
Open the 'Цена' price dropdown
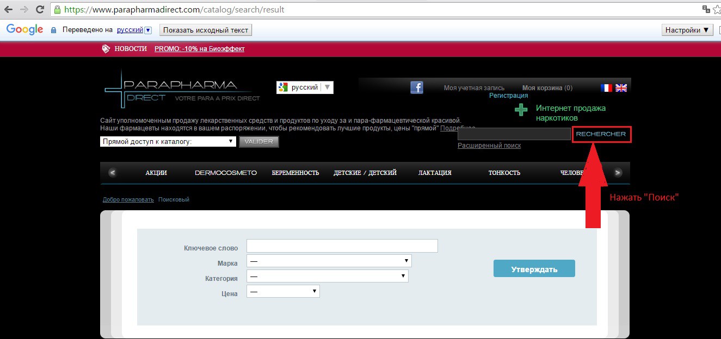pyautogui.click(x=283, y=292)
